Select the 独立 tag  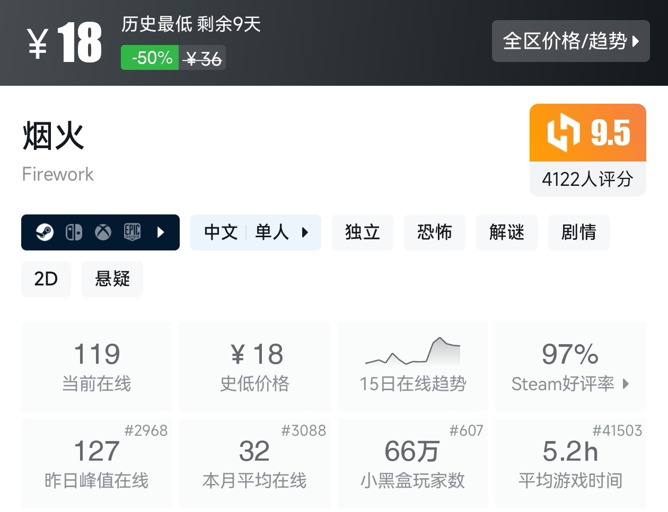[363, 232]
